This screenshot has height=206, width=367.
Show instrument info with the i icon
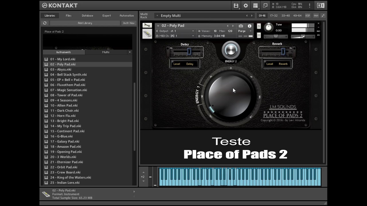pyautogui.click(x=249, y=26)
